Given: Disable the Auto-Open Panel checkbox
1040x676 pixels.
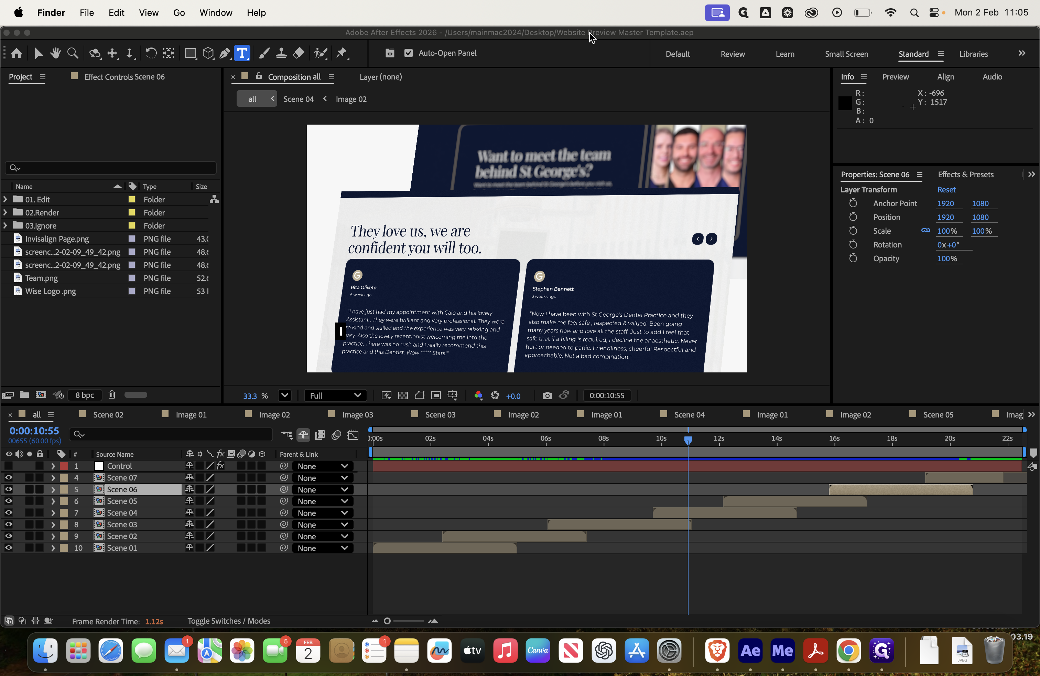Looking at the screenshot, I should (408, 53).
